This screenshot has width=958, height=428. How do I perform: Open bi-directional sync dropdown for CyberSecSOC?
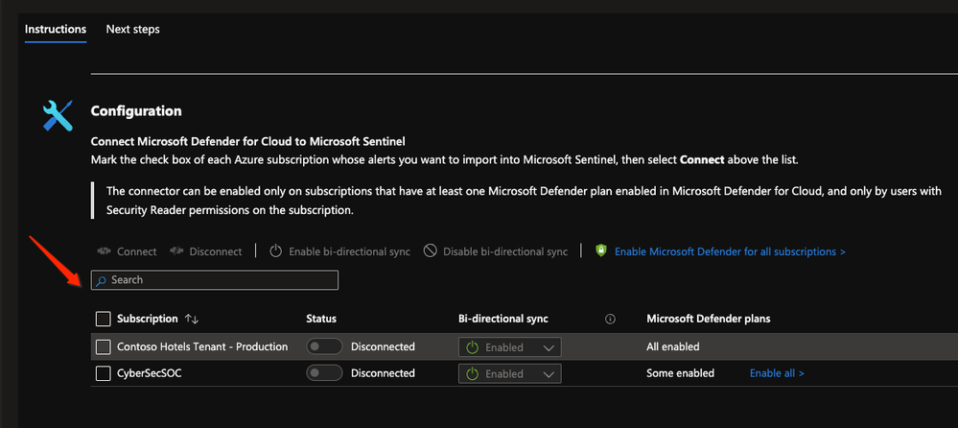[x=509, y=373]
